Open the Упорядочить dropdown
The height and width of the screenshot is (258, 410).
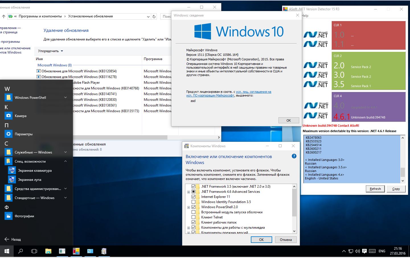(50, 51)
